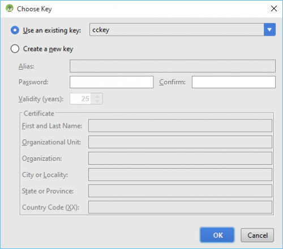
Task: Focus the Password input field
Action: 112,82
